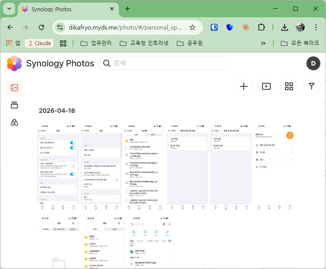
Task: Click the Claude bookmark
Action: tap(39, 43)
